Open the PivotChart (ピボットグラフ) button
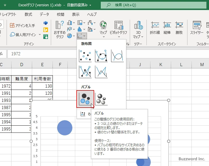The image size is (209, 166). click(x=118, y=29)
